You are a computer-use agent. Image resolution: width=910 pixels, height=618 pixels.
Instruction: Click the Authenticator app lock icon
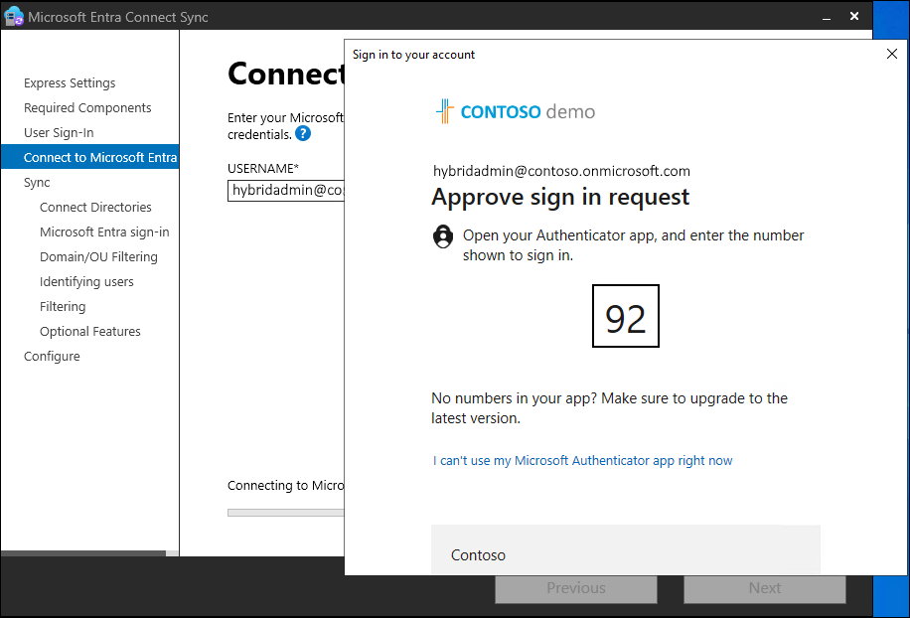[x=443, y=236]
